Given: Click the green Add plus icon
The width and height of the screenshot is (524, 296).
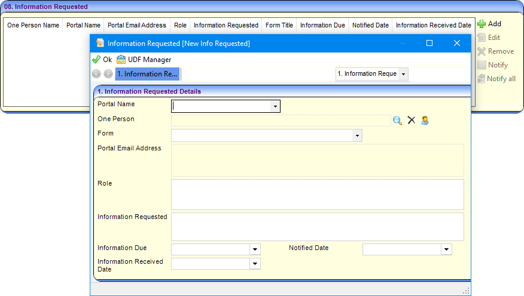Looking at the screenshot, I should 482,24.
